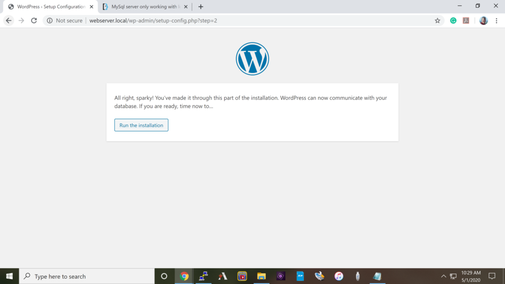
Task: Open the purple media app in taskbar
Action: [281, 276]
